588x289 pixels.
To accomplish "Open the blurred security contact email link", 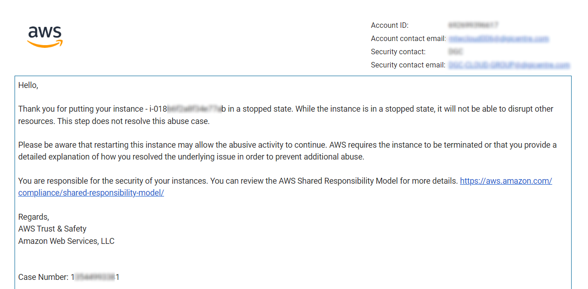I will [x=509, y=65].
